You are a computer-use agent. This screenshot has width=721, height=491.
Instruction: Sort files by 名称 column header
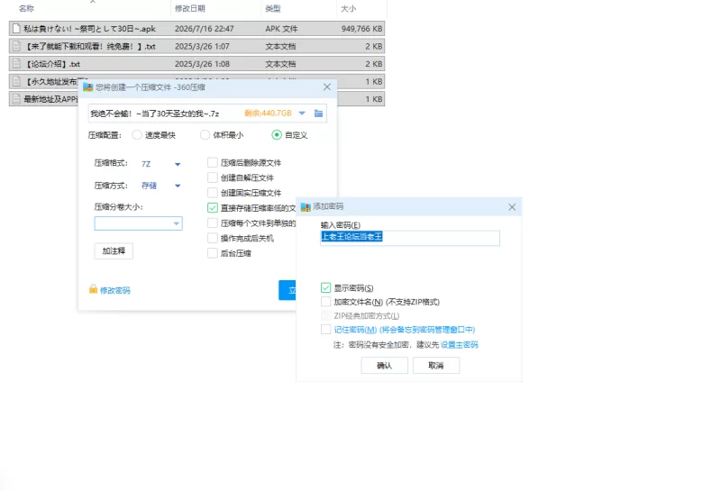27,8
